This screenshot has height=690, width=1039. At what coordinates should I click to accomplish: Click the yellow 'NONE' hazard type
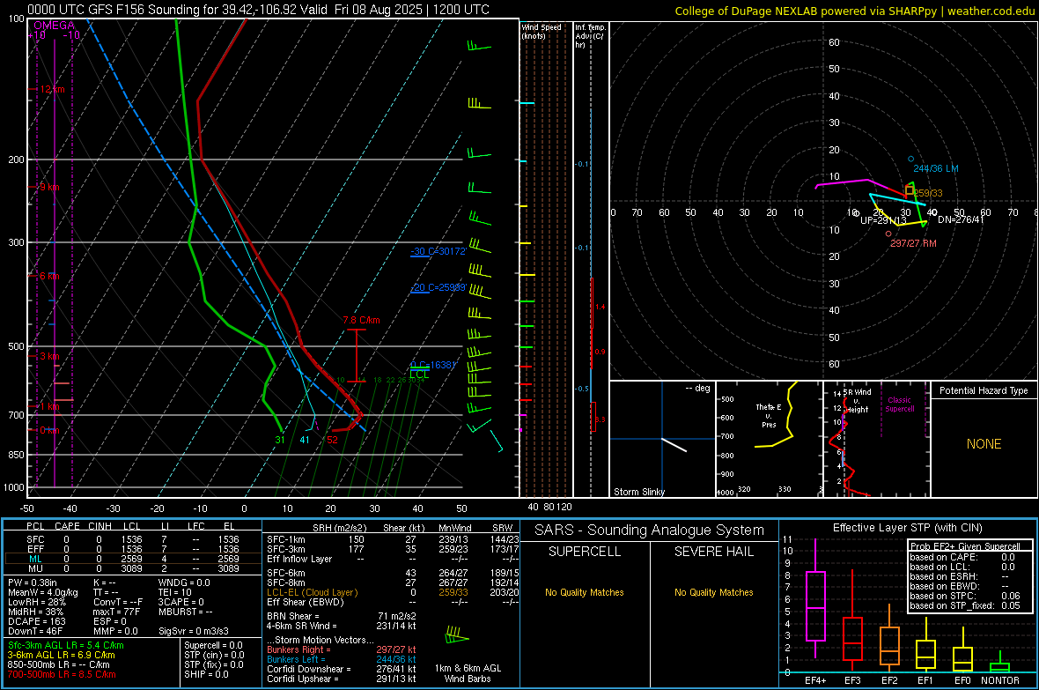coord(984,444)
